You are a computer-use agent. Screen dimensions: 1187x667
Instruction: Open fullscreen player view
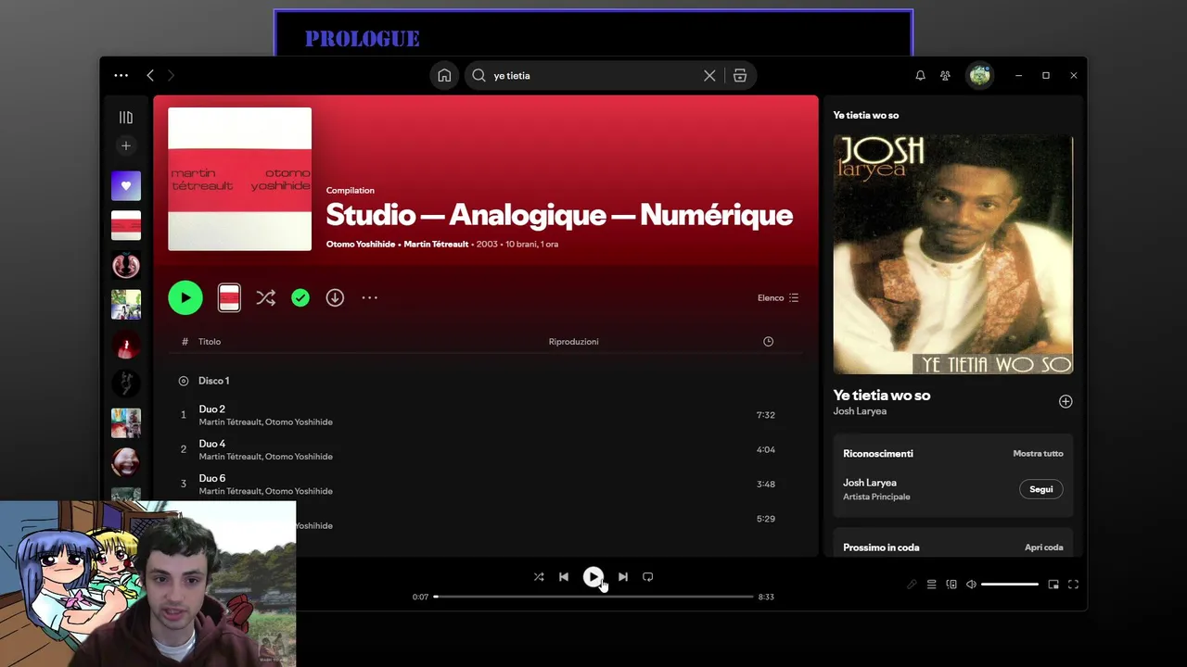[x=1073, y=585]
